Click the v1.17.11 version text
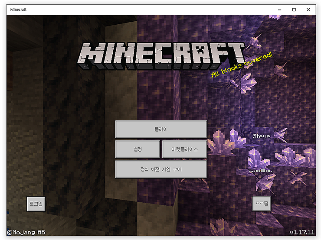 pos(302,232)
